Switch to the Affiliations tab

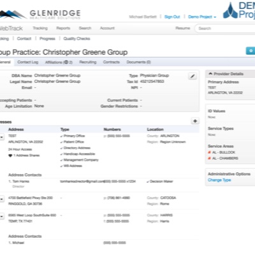click(59, 62)
